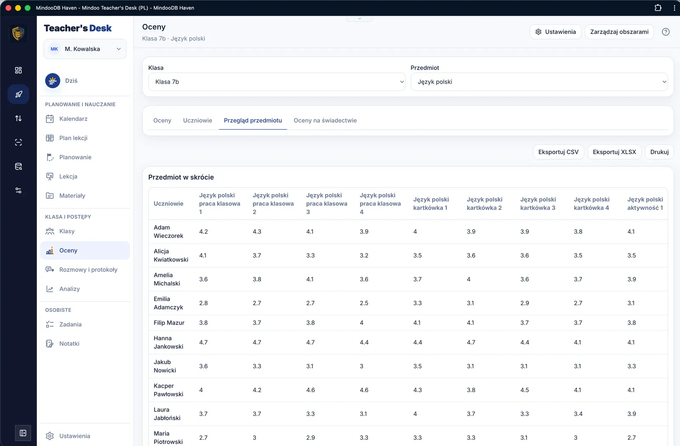Switch to the Uczniowie tab
680x446 pixels.
coord(198,121)
